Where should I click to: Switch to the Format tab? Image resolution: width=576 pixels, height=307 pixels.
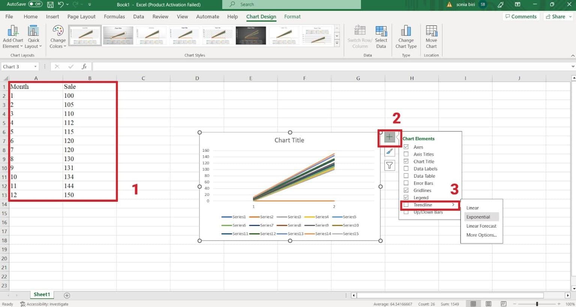292,16
